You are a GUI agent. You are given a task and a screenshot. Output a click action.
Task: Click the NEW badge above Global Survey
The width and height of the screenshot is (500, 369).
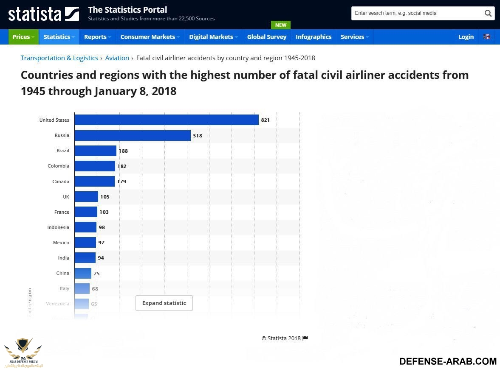(281, 25)
